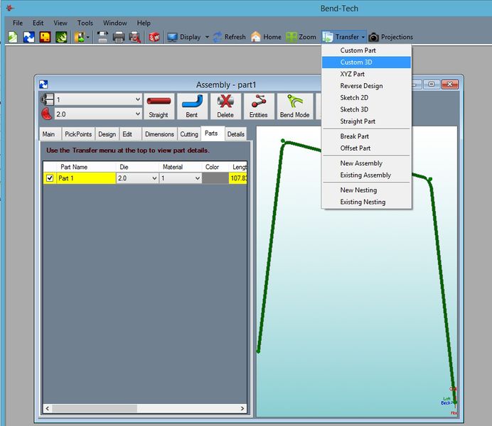
Task: Click the red die icon beside the 2.0 combo box
Action: tap(47, 114)
